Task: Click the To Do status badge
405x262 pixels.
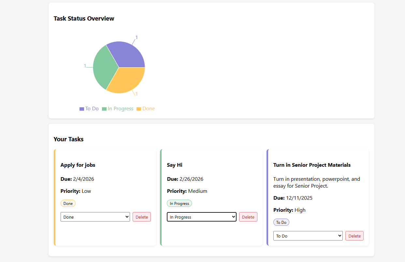Action: tap(281, 223)
